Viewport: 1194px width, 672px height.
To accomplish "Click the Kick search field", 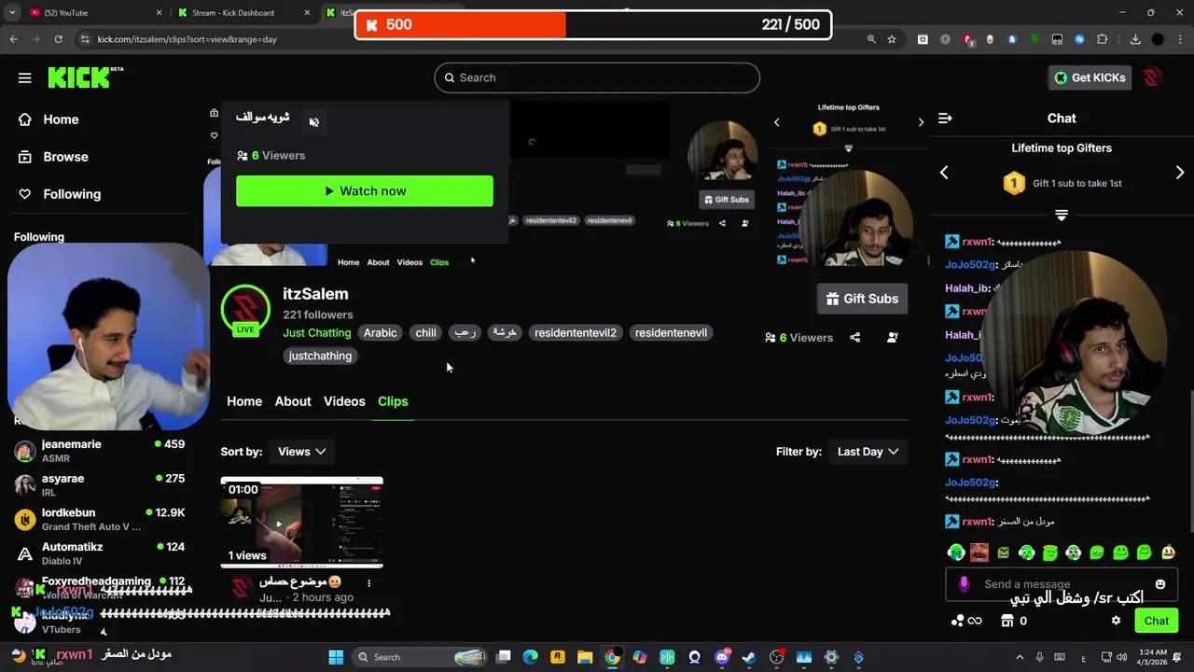I will 597,77.
